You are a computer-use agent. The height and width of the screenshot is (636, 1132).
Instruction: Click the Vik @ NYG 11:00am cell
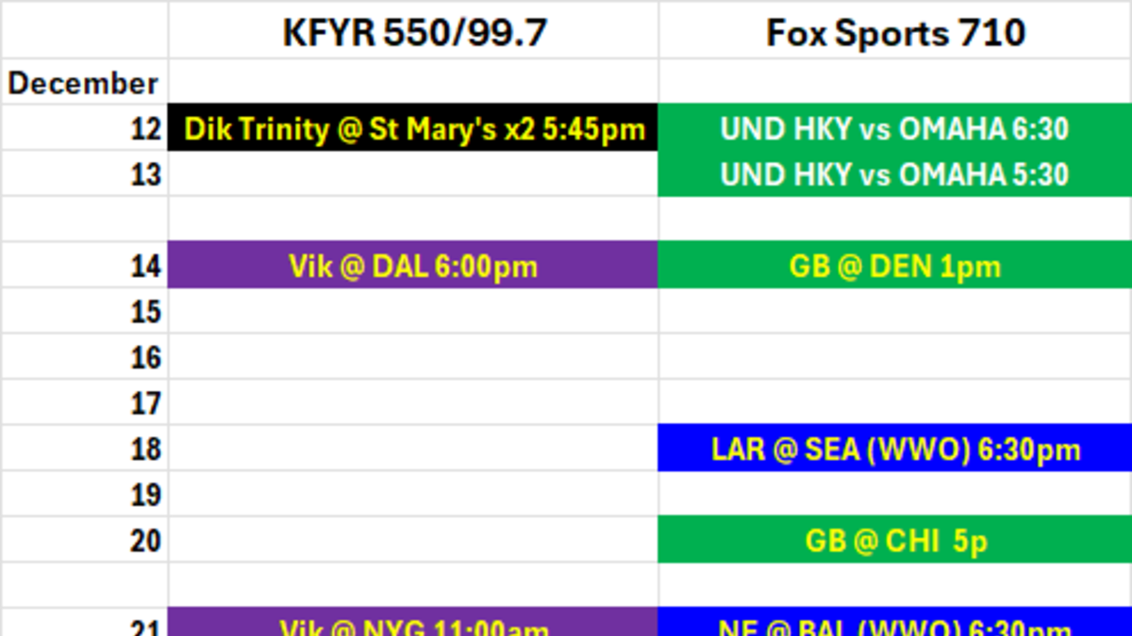[413, 624]
